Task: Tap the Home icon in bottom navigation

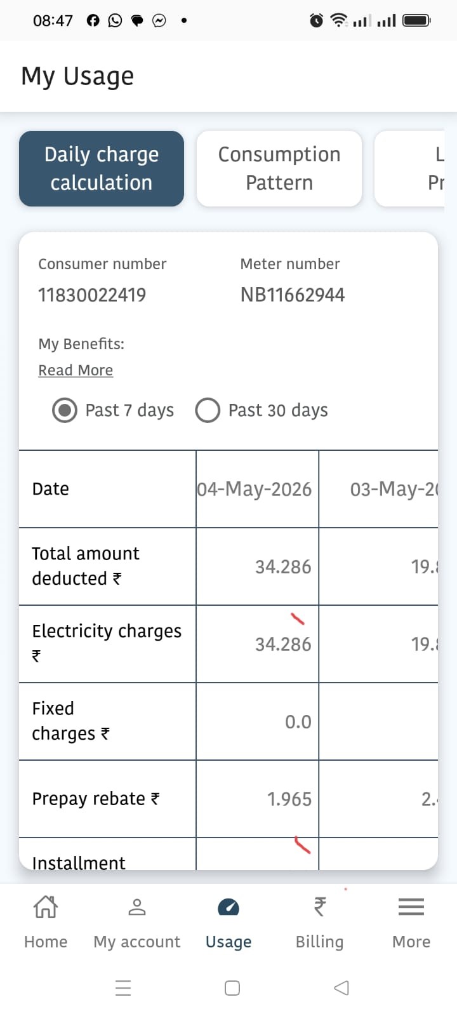Action: coord(46,907)
